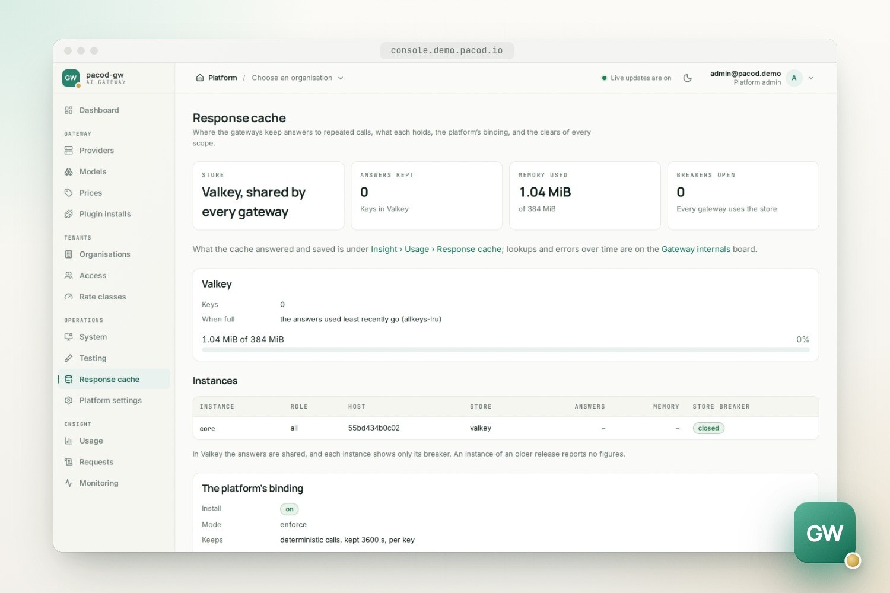
Task: Go to the Providers section
Action: tap(113, 151)
